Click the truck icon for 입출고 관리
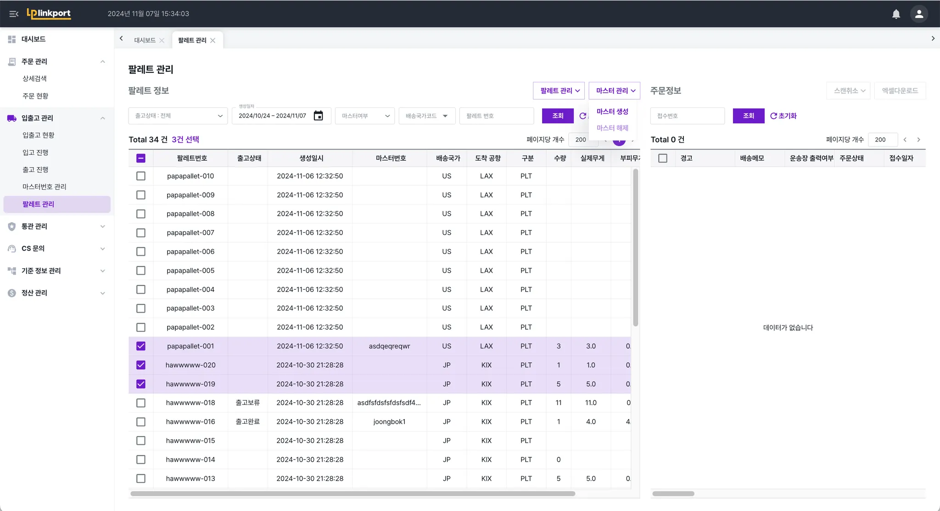The height and width of the screenshot is (511, 940). [x=12, y=118]
